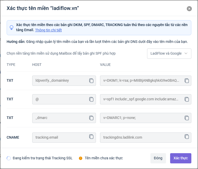This screenshot has width=198, height=169.
Task: Click the ldpverify._domainkey host field
Action: (x=60, y=81)
